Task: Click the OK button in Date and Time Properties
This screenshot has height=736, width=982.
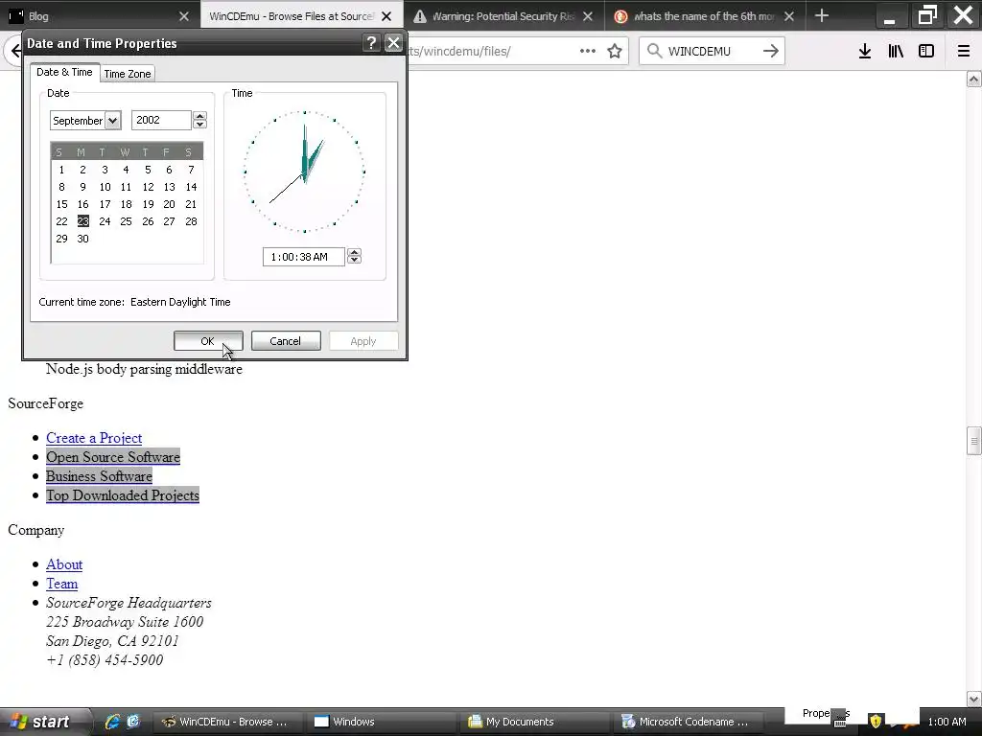Action: click(208, 341)
